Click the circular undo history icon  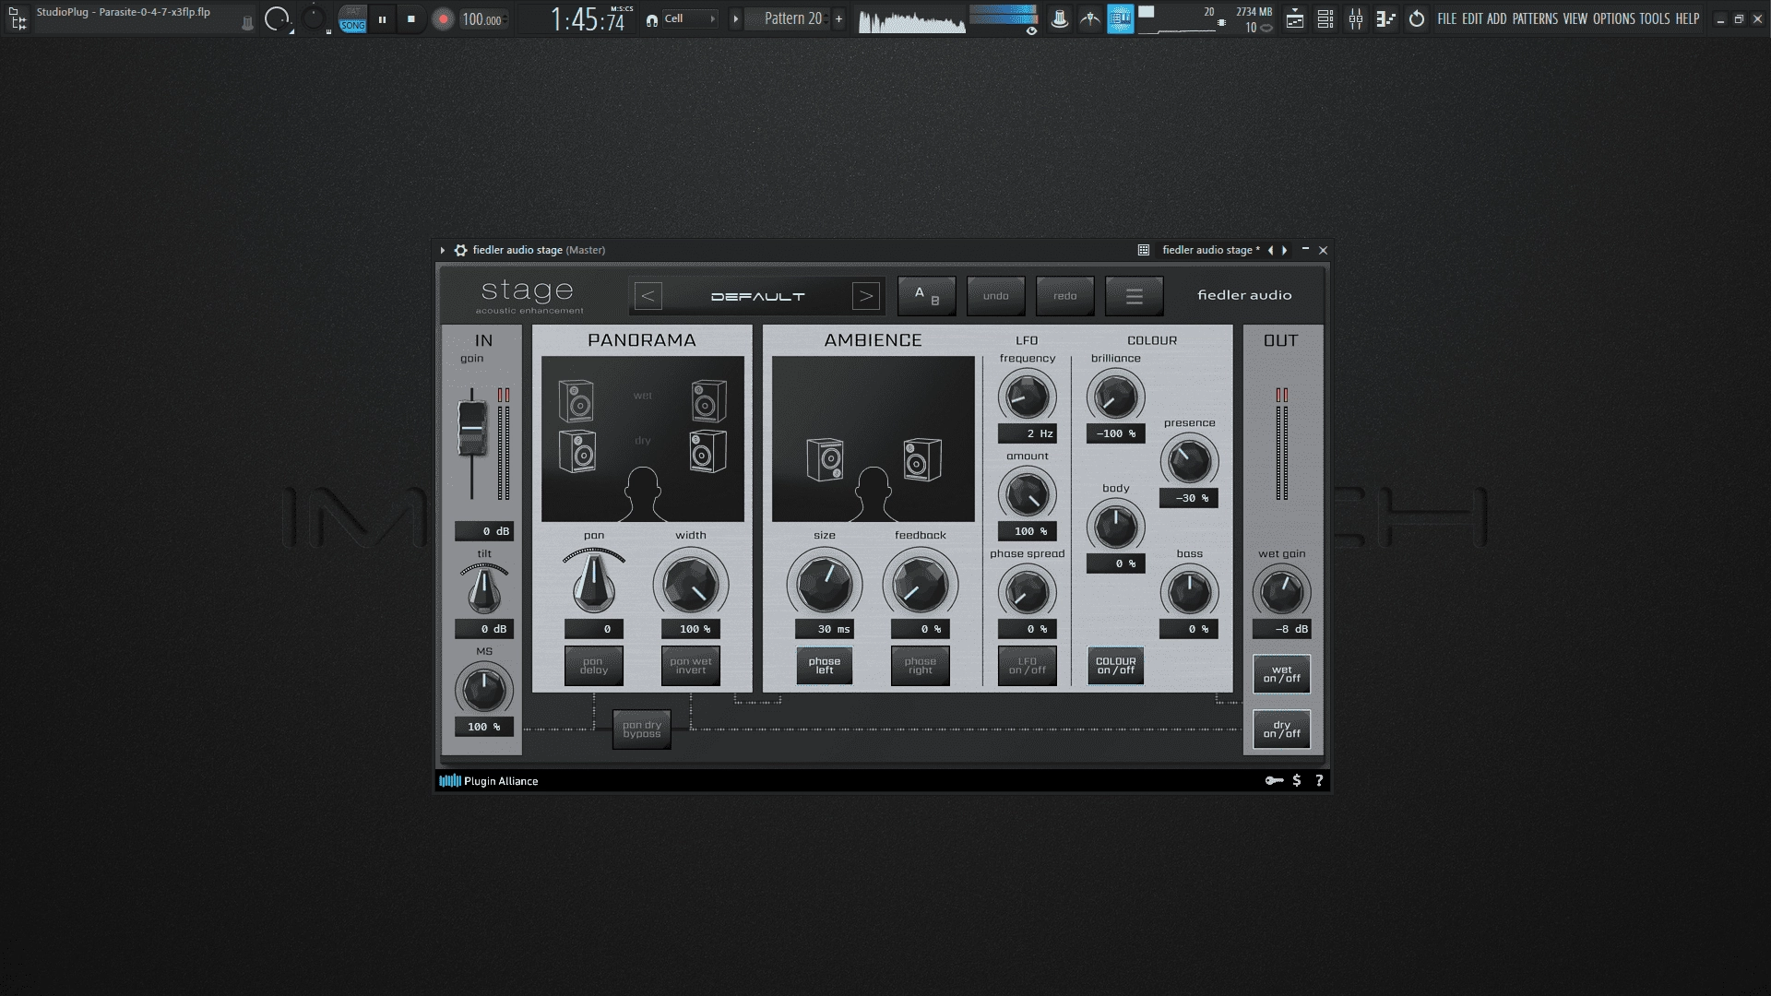point(1417,18)
